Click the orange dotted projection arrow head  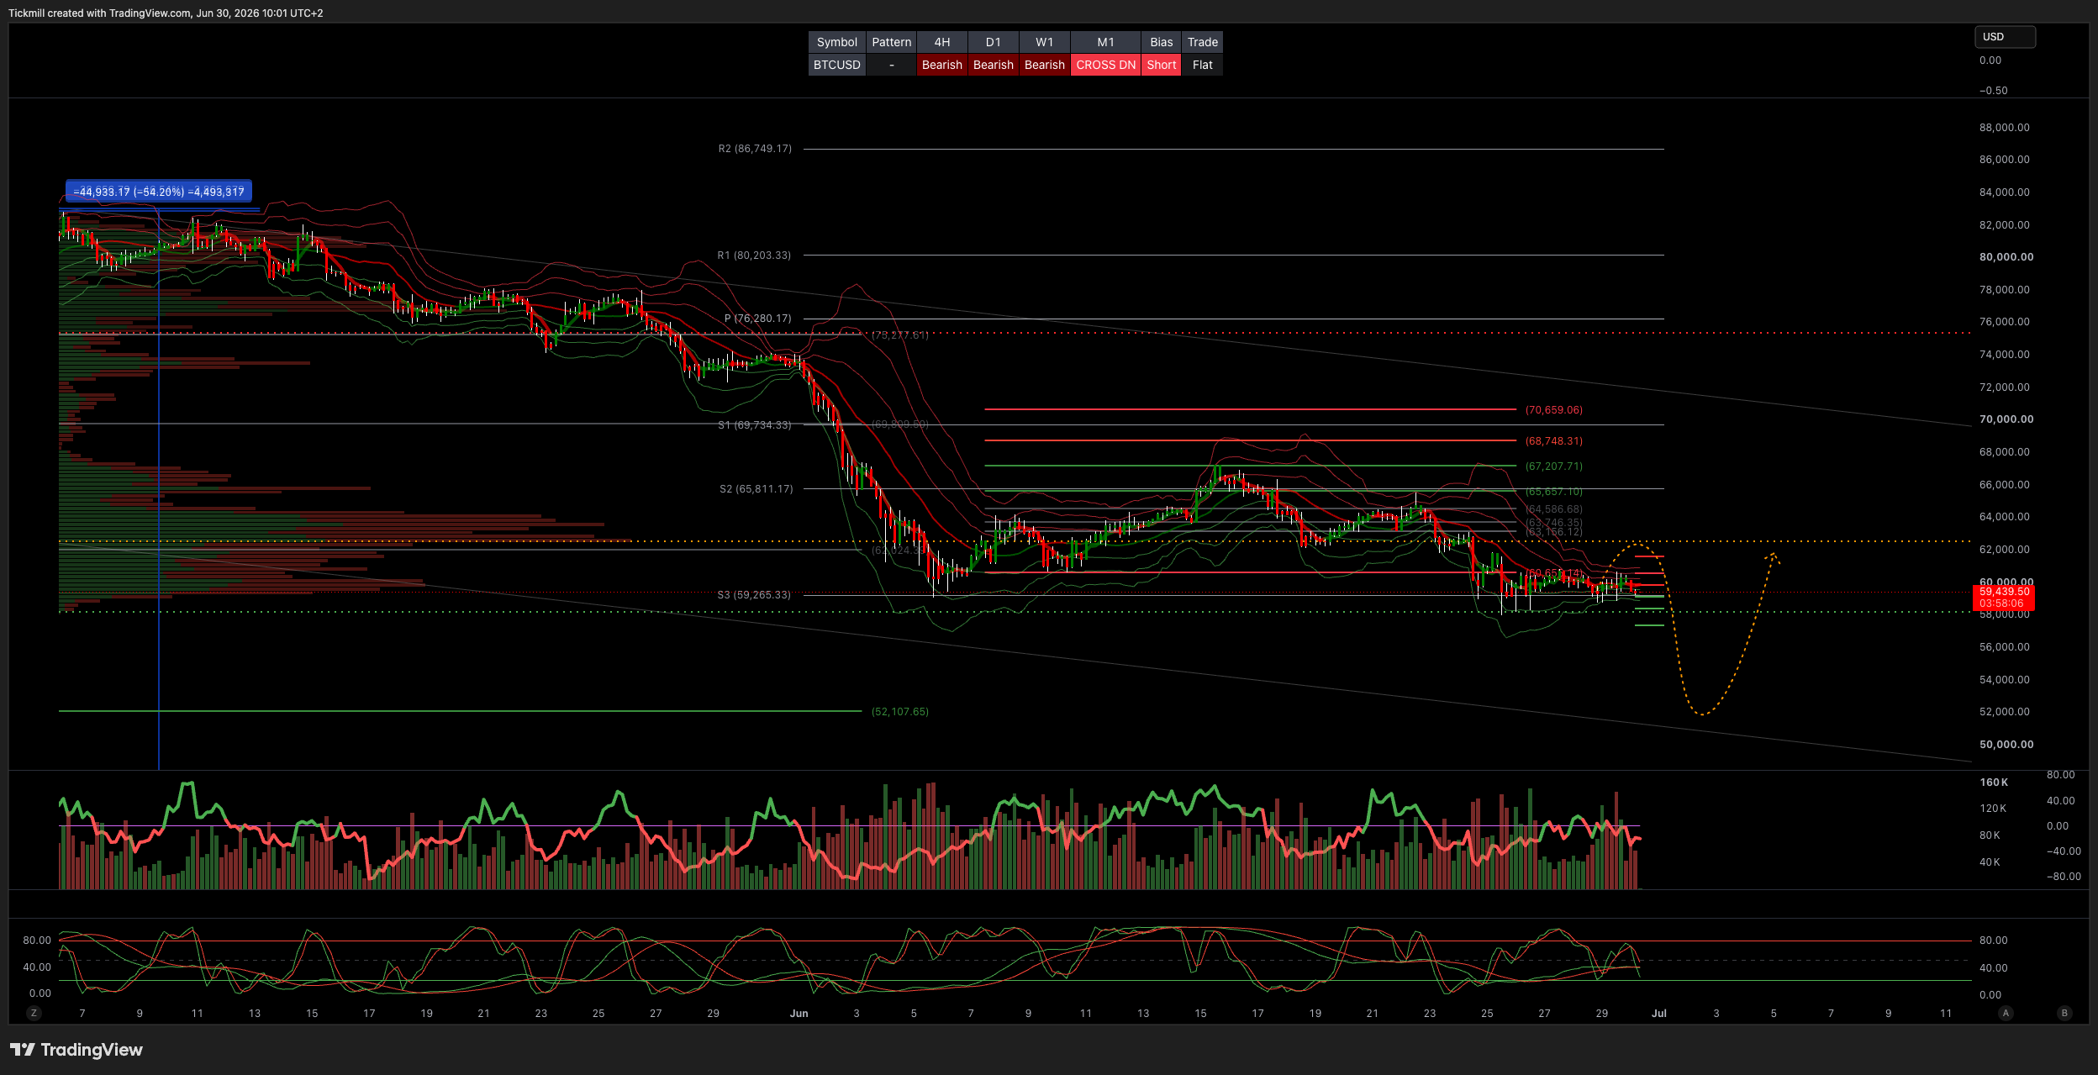point(1772,556)
